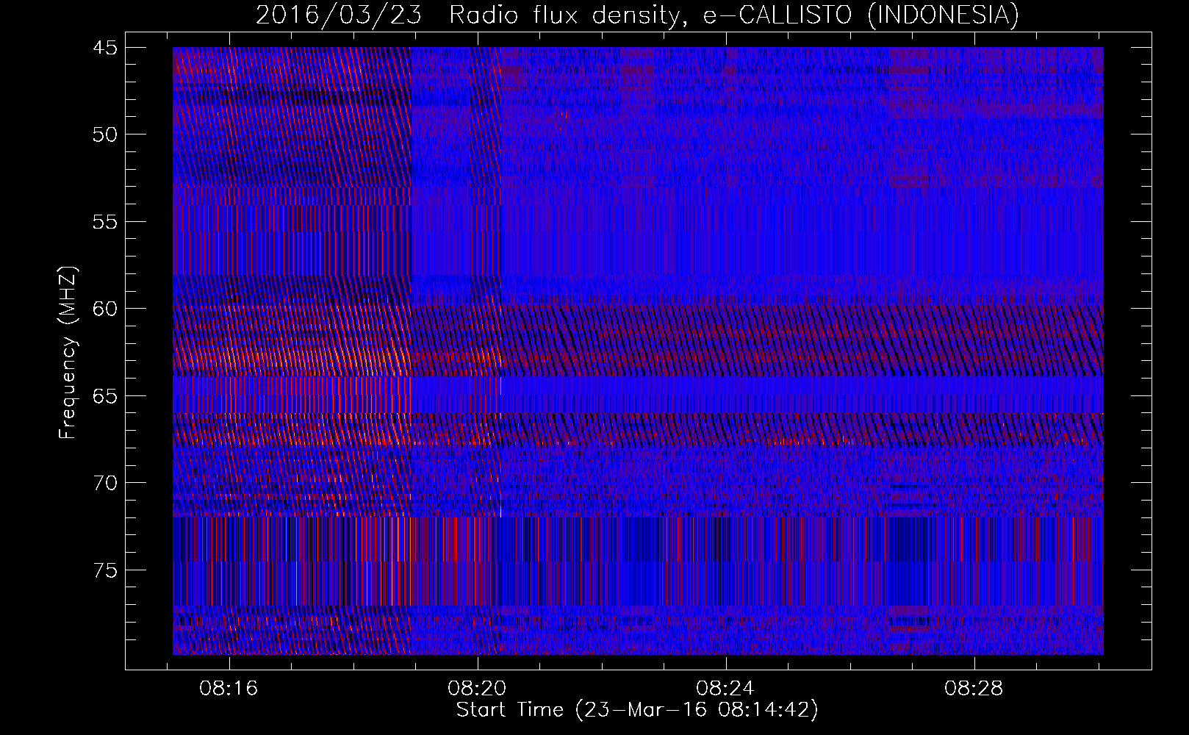This screenshot has height=735, width=1189.
Task: Click the 'Frequency (MHZ)' axis label
Action: [68, 353]
